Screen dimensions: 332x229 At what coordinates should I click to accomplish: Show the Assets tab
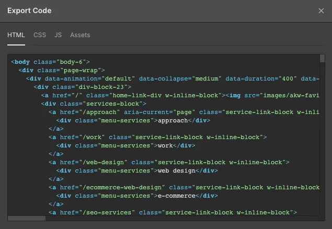tap(80, 35)
